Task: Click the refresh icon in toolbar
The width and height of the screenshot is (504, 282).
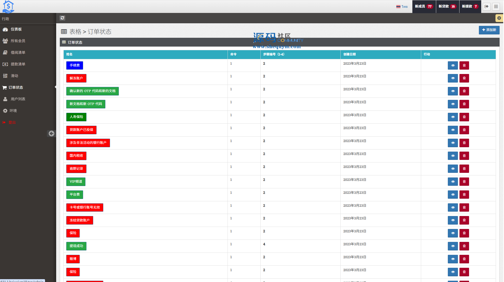Action: click(x=62, y=18)
